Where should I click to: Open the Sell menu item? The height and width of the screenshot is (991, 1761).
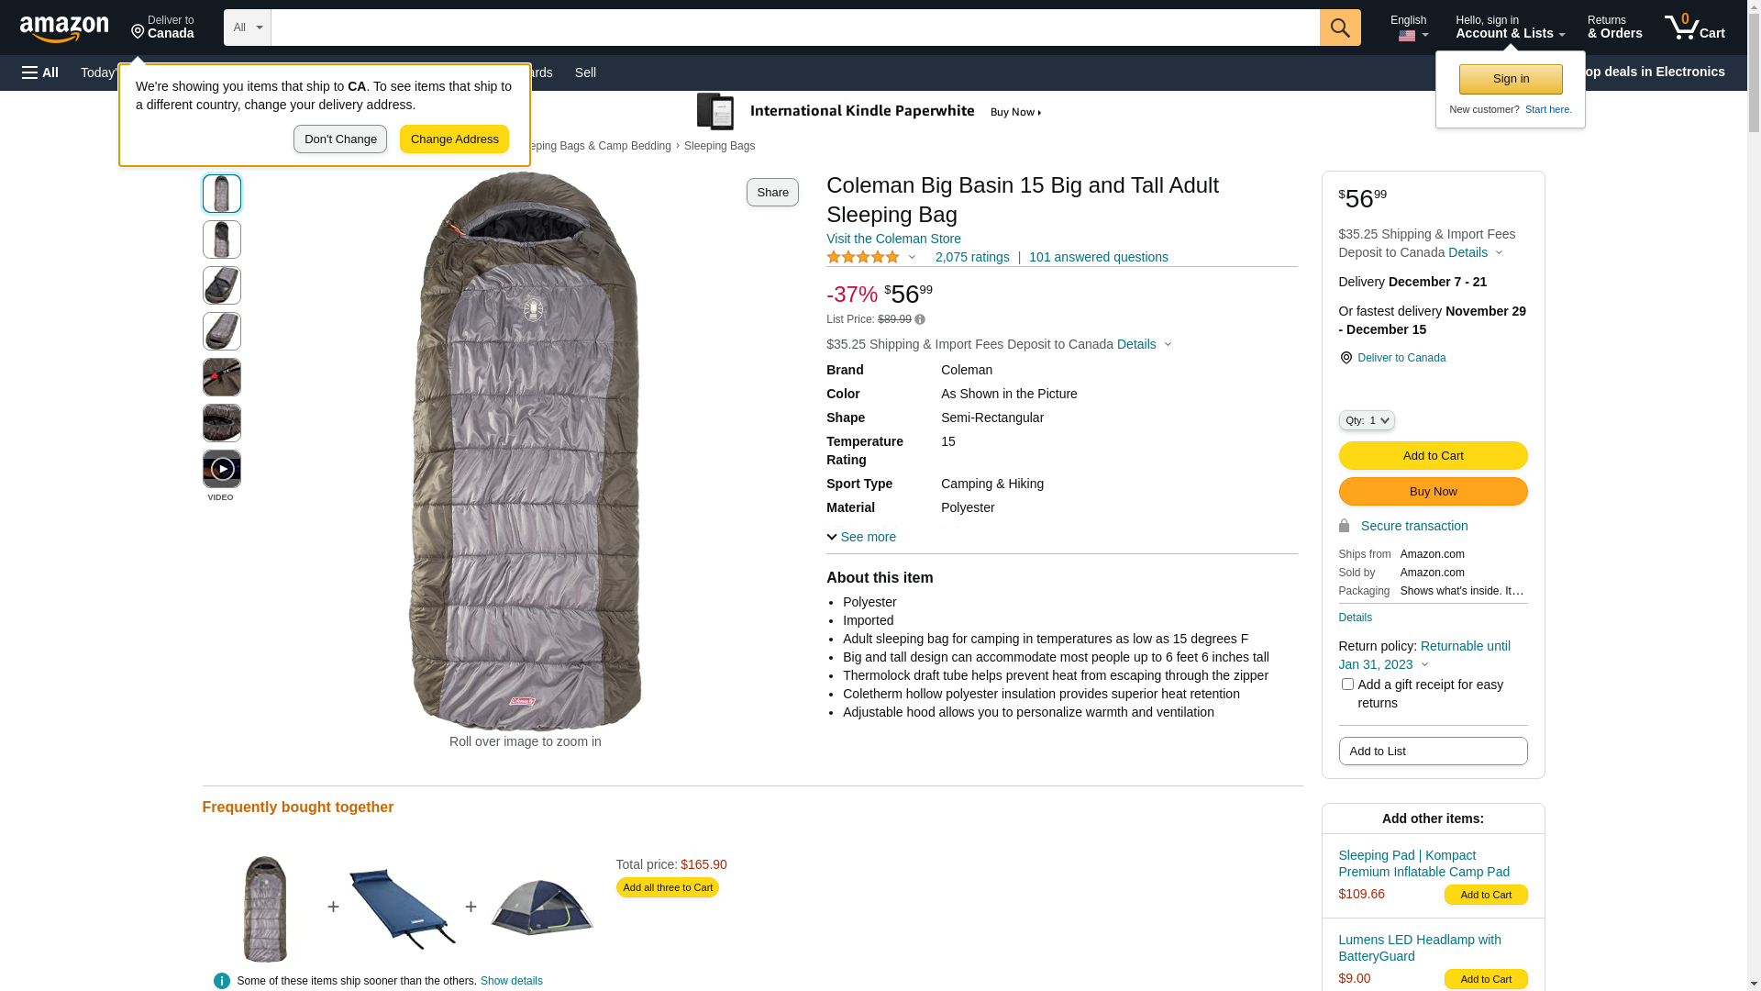[x=585, y=72]
